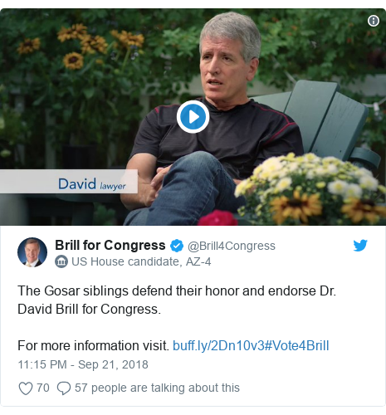Play the embedded video

pos(193,116)
